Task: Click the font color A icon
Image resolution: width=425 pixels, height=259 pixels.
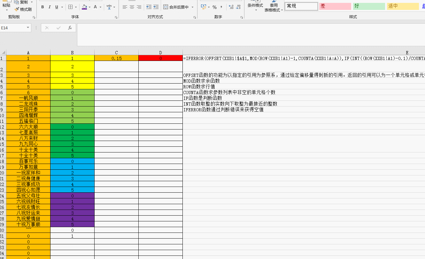Action: (x=95, y=7)
